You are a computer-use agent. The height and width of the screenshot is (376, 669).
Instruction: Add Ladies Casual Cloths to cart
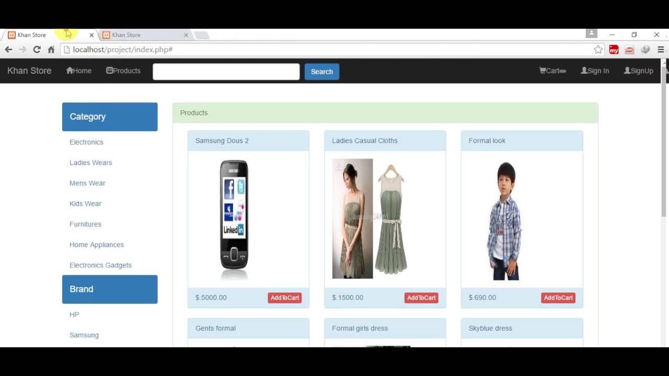tap(421, 298)
